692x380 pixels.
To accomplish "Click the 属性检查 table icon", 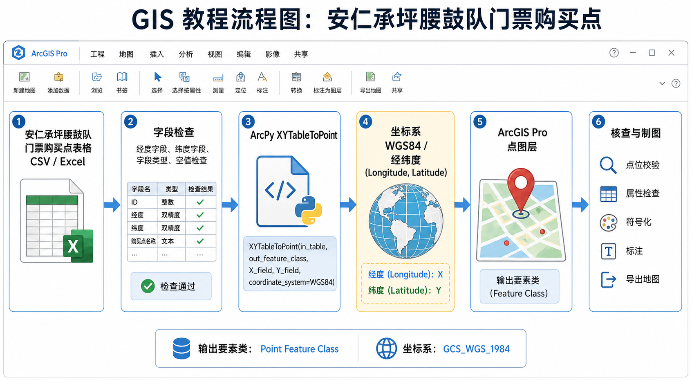I will point(608,194).
